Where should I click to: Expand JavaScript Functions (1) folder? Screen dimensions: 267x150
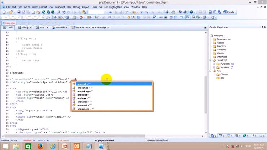(214, 64)
